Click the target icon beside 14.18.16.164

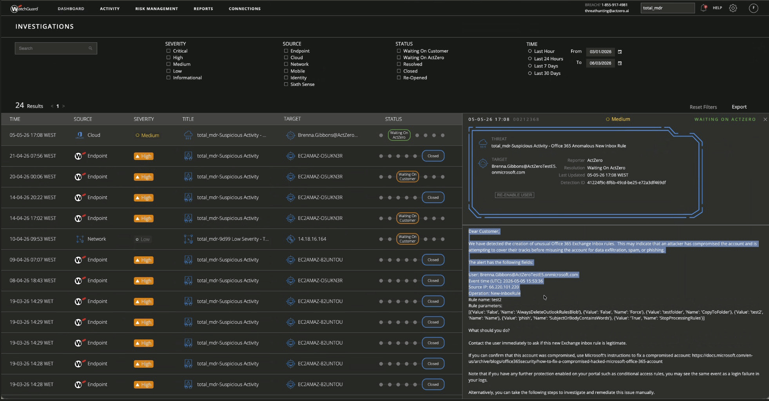[x=290, y=239]
